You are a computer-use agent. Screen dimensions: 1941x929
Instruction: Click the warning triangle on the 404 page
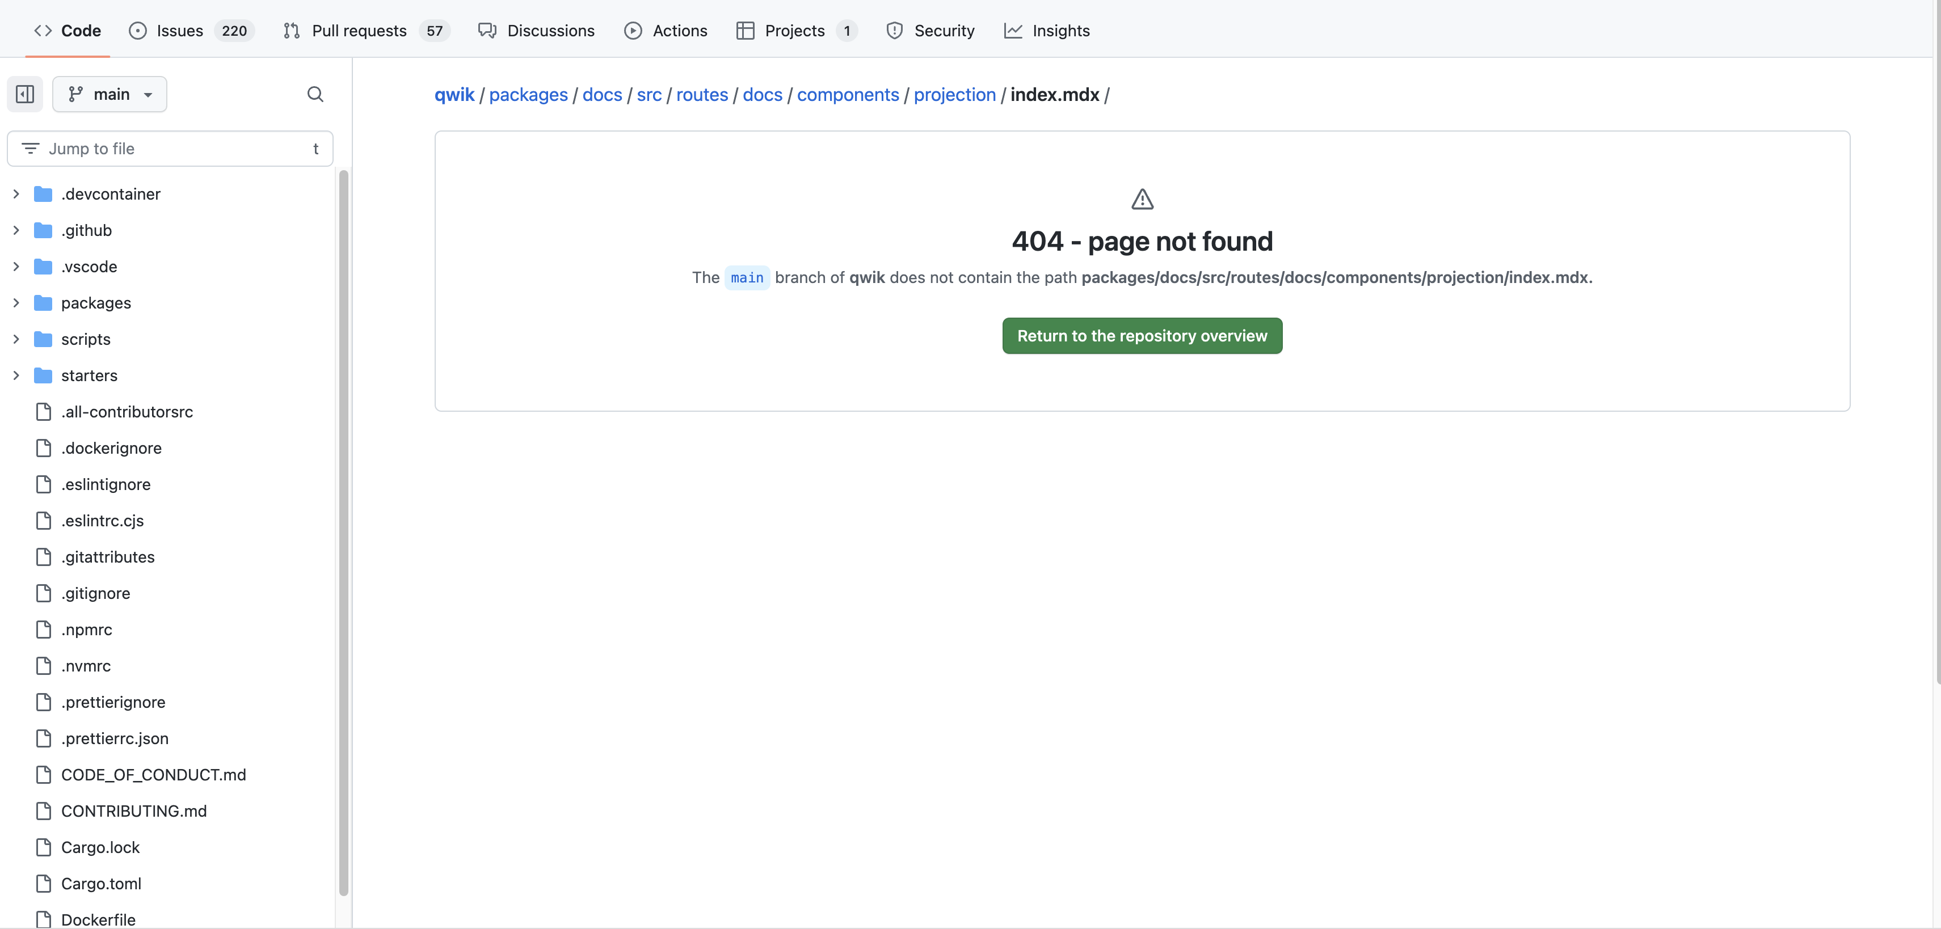click(x=1142, y=198)
